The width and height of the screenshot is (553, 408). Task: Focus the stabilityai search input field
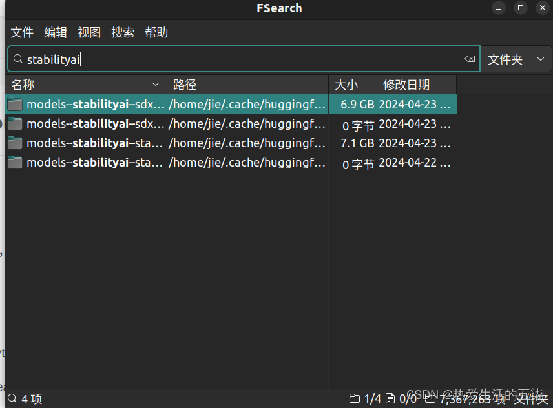[244, 59]
